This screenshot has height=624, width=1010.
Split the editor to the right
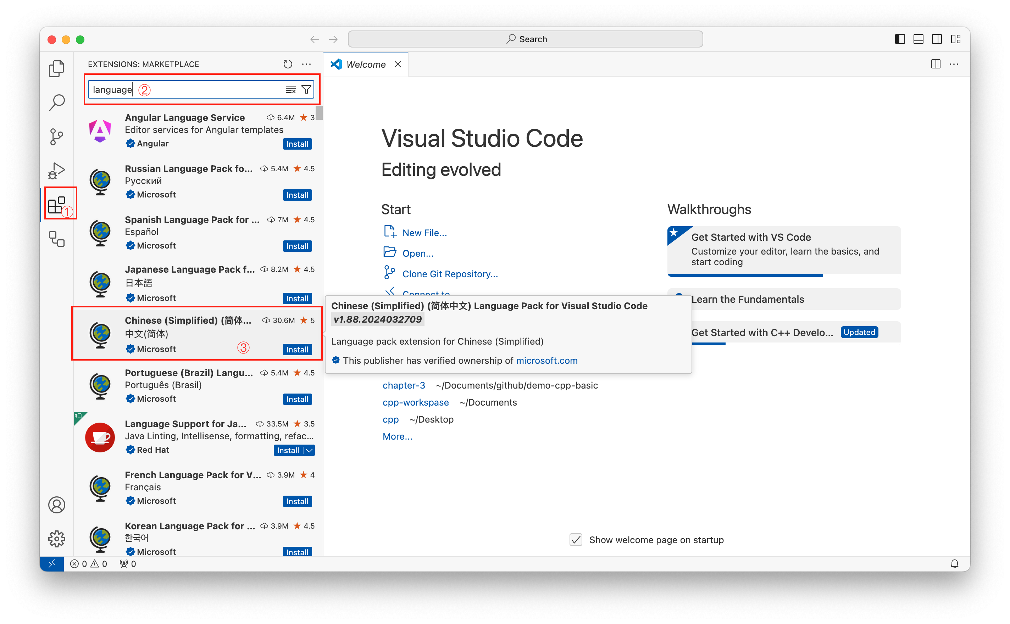[x=936, y=64]
